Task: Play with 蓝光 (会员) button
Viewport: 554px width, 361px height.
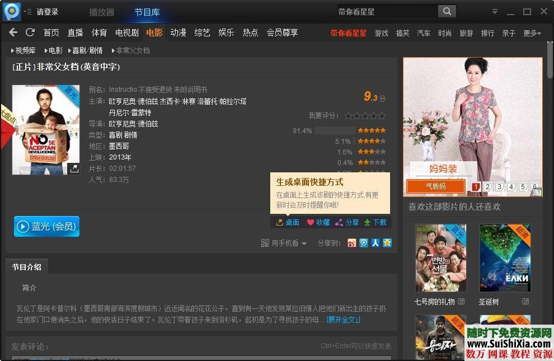Action: (x=46, y=227)
